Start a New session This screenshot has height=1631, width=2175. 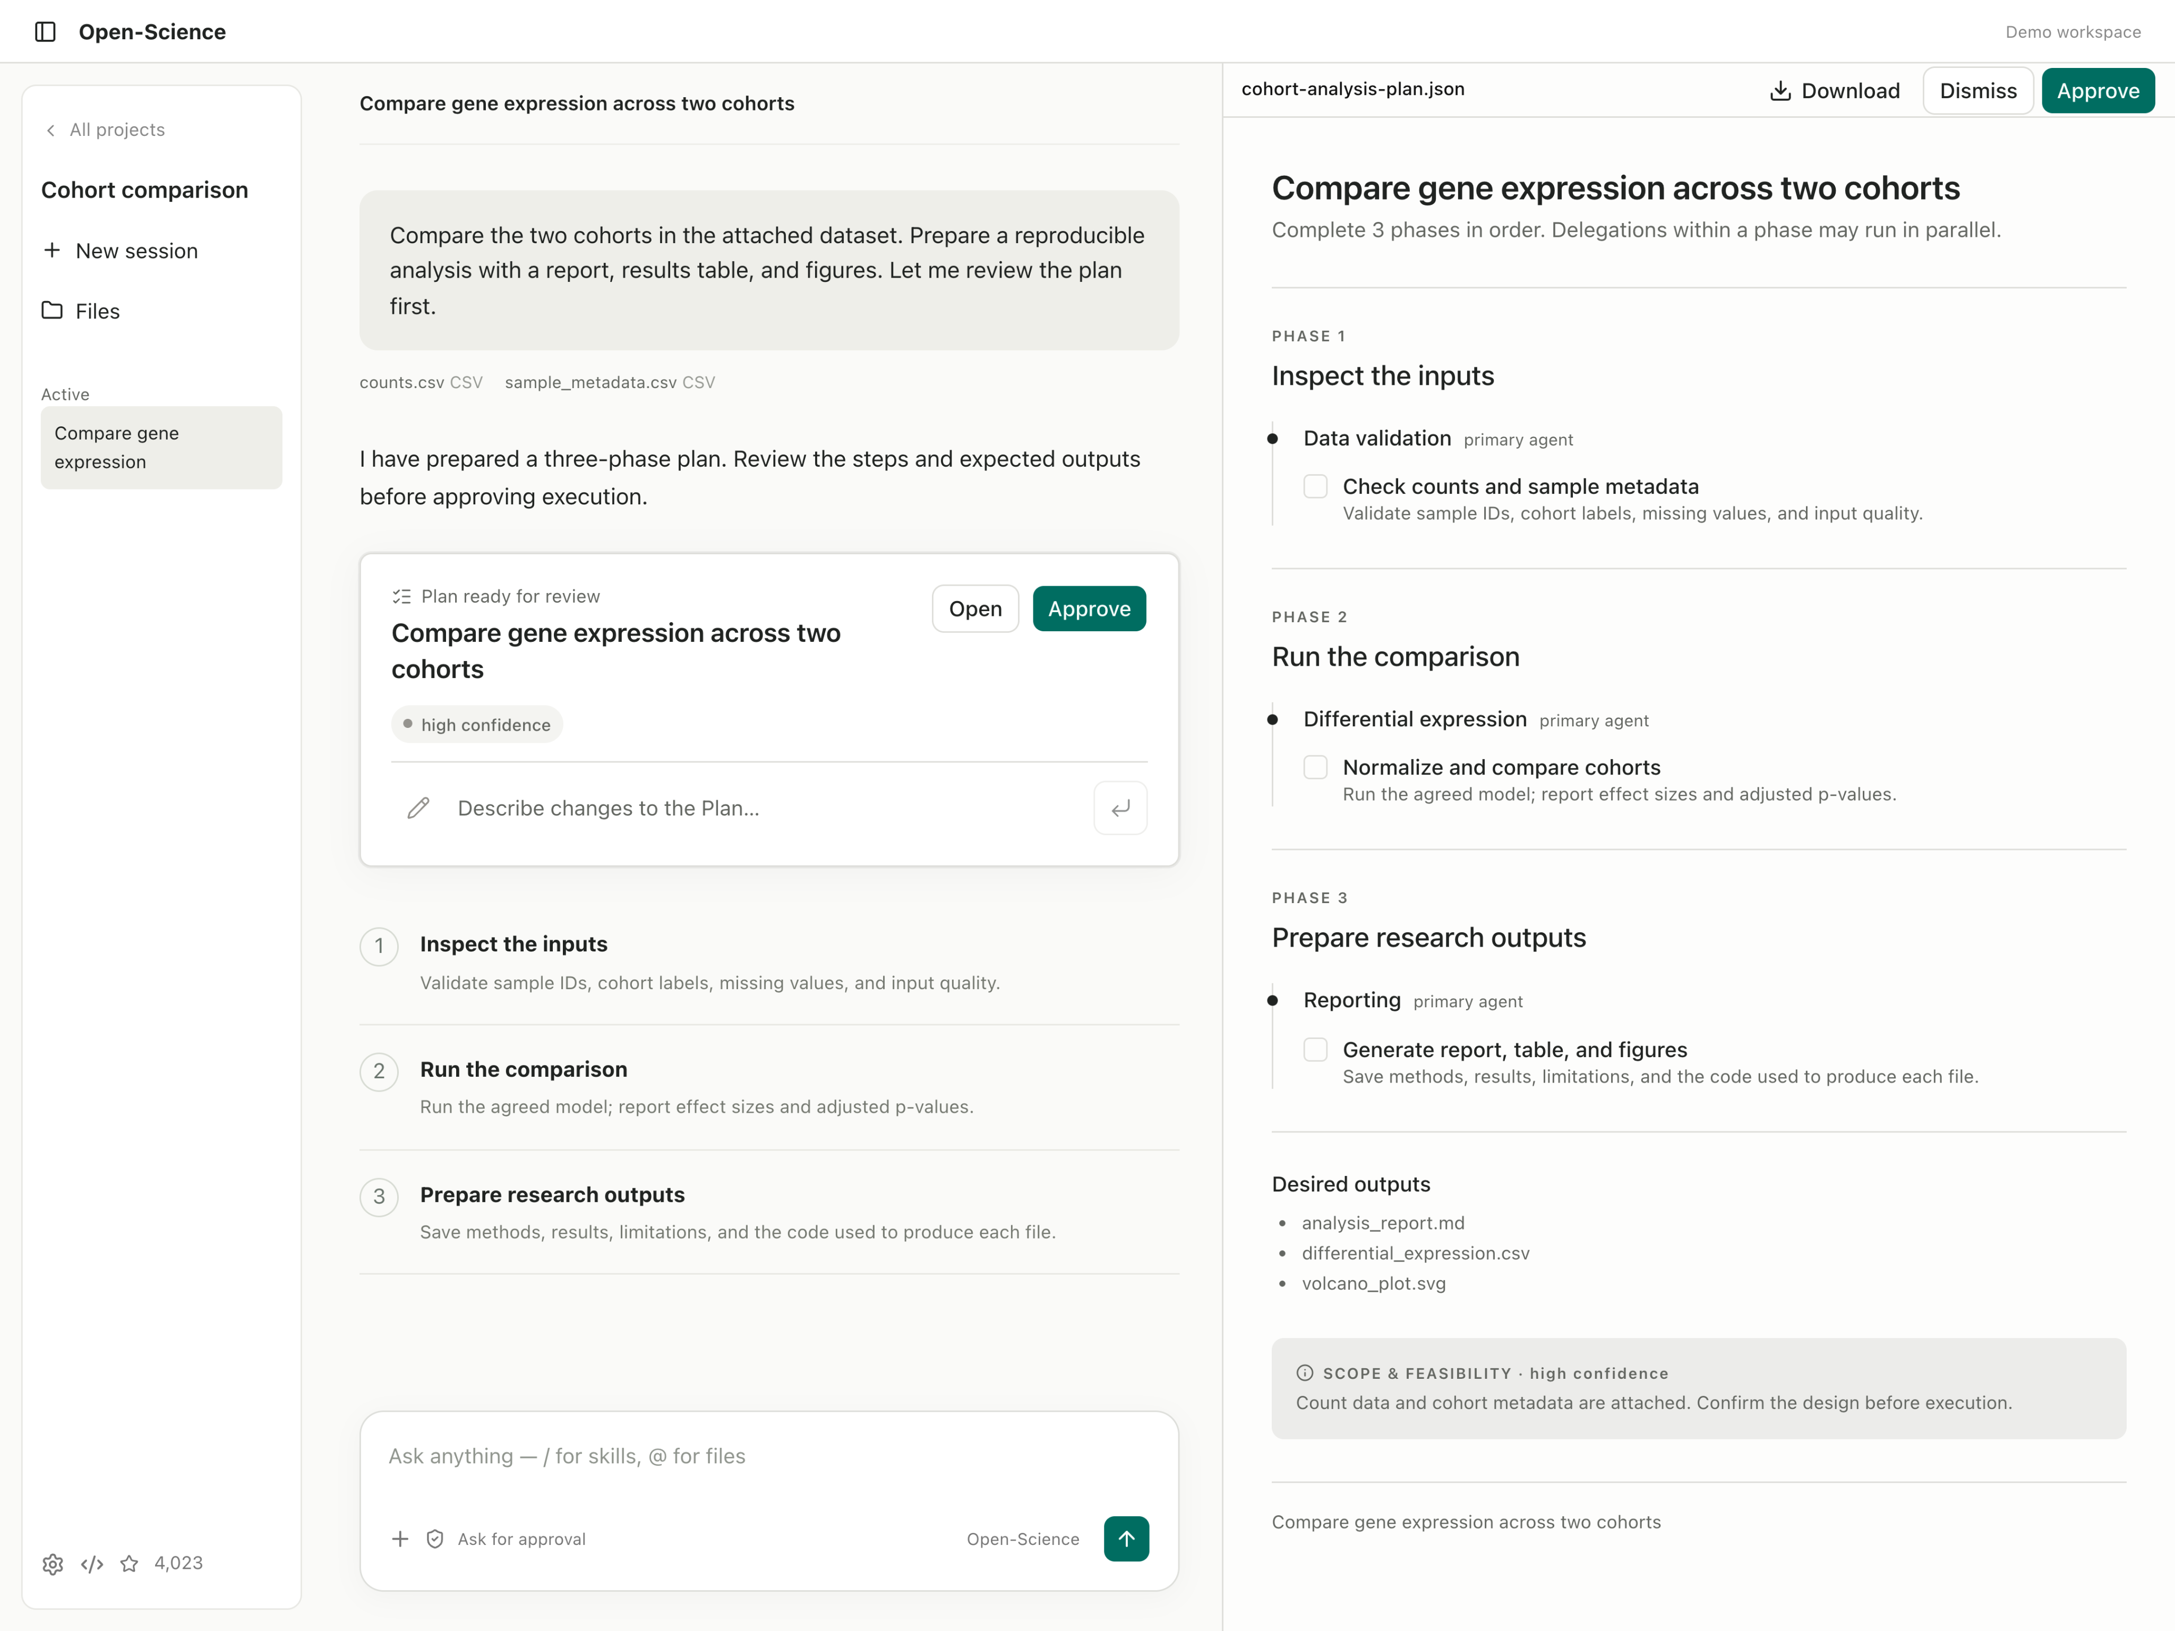click(x=120, y=251)
